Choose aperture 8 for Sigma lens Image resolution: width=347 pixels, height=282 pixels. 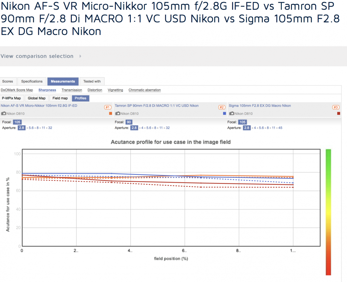268,128
